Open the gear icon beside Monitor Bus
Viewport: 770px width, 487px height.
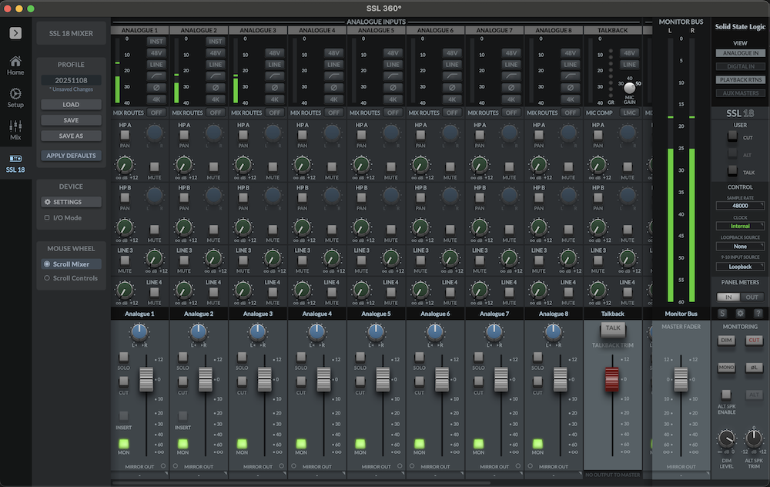click(740, 313)
